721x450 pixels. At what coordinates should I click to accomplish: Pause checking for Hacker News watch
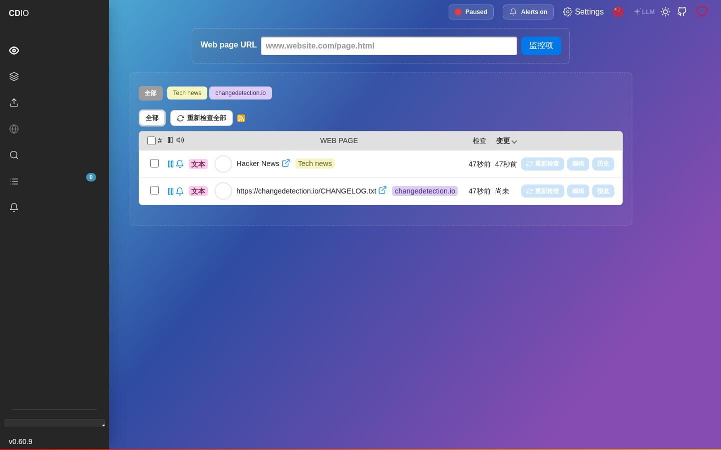pos(171,164)
